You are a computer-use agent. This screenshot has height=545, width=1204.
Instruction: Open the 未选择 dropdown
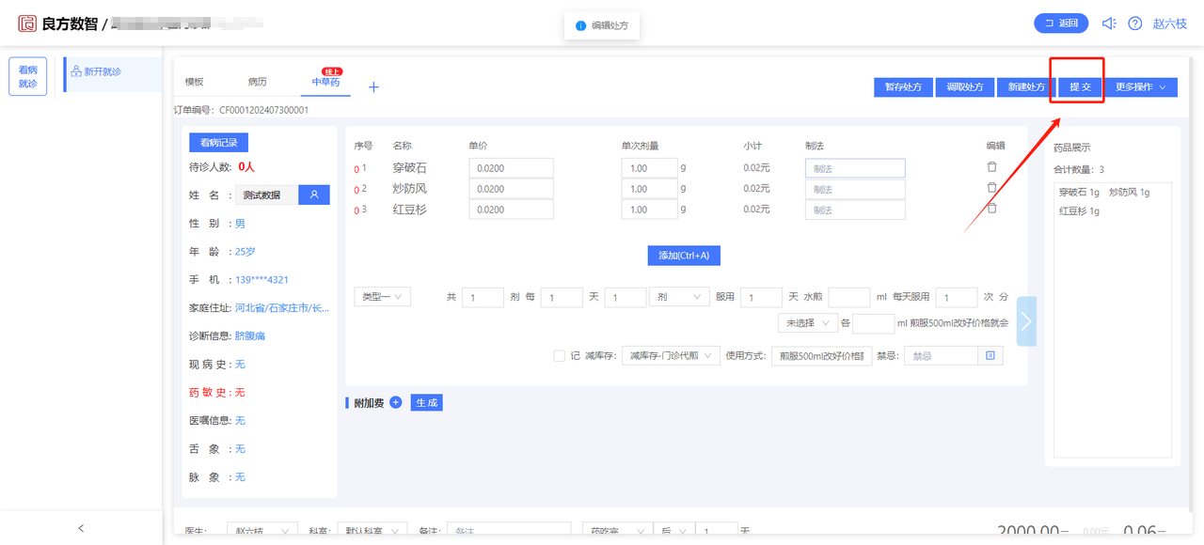click(807, 322)
